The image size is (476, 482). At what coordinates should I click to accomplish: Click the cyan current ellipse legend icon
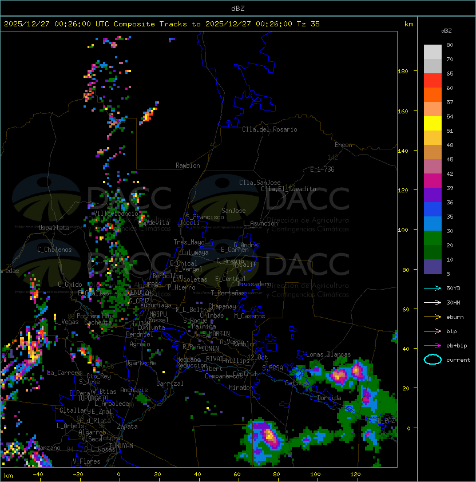point(433,359)
